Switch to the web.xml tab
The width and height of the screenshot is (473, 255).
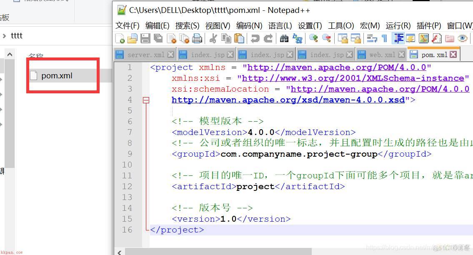tap(382, 55)
